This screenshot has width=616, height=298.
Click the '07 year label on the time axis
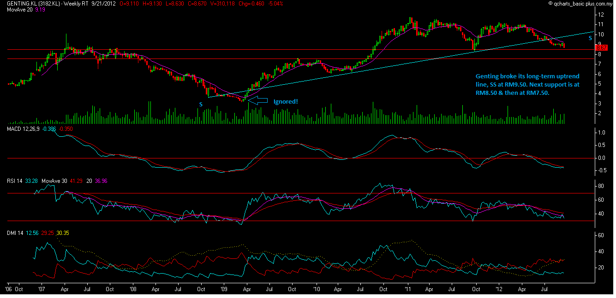click(42, 289)
